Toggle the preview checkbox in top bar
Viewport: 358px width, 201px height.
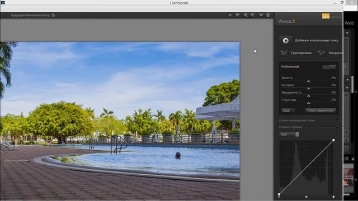pyautogui.click(x=53, y=15)
